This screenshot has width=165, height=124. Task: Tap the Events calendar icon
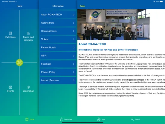10,87
